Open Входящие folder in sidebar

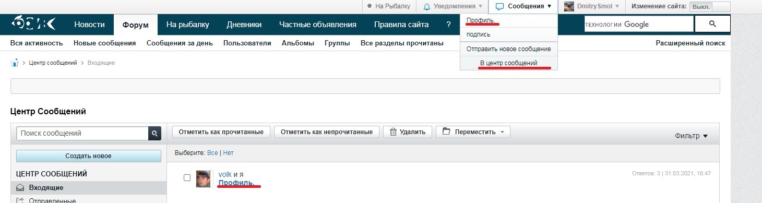click(x=88, y=188)
